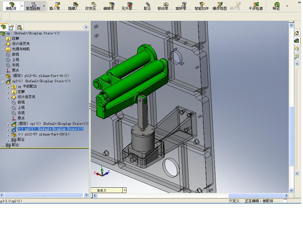
Task: Click 爆炸视图 exploded view icon
Action: (x=220, y=6)
